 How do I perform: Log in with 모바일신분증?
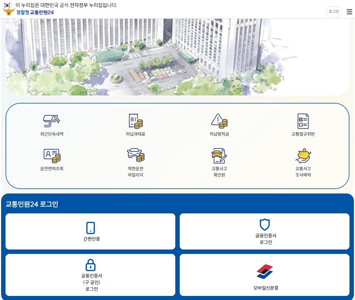[264, 275]
